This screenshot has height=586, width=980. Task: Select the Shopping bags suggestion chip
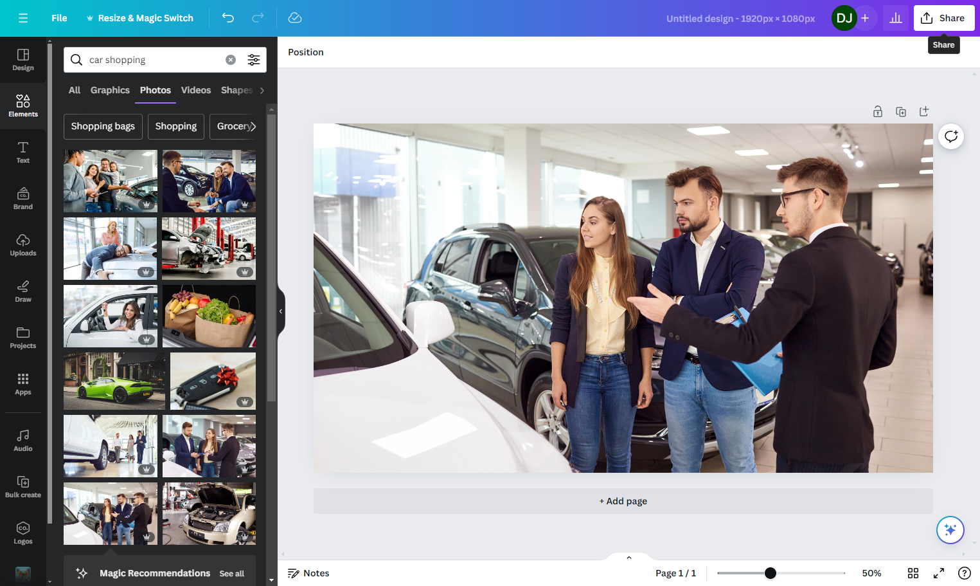(103, 126)
